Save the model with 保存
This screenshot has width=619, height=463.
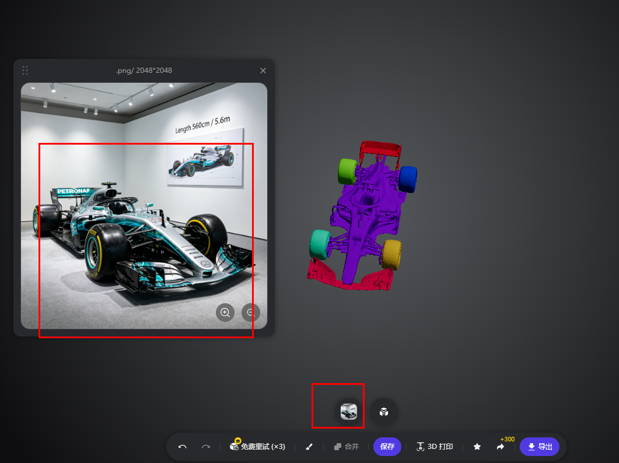[x=387, y=447]
